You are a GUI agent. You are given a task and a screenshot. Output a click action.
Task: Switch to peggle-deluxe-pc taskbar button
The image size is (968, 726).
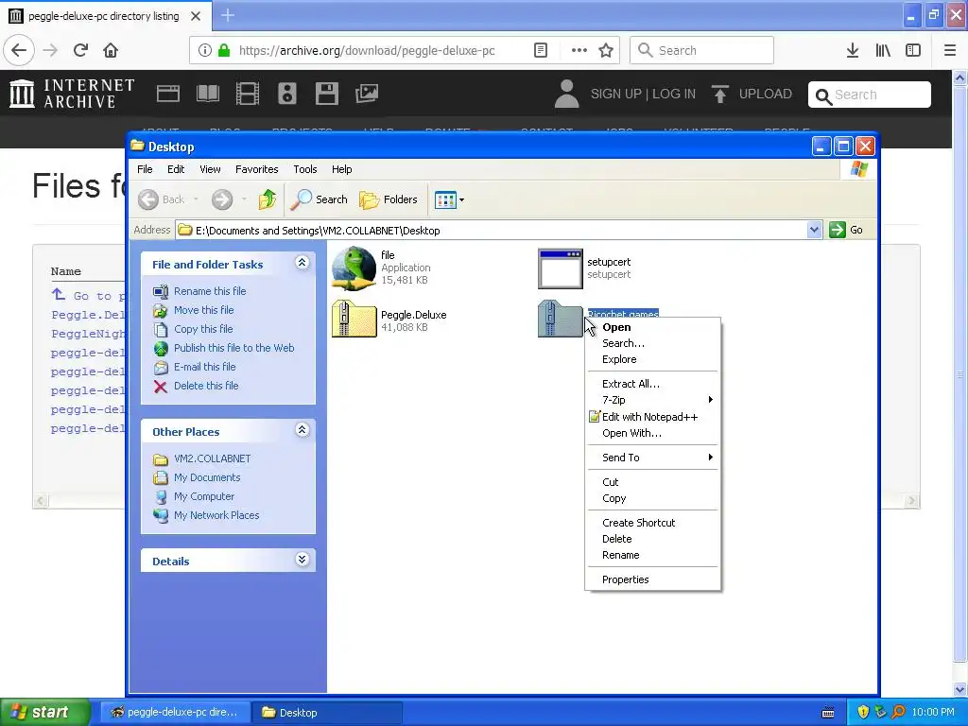pos(175,713)
